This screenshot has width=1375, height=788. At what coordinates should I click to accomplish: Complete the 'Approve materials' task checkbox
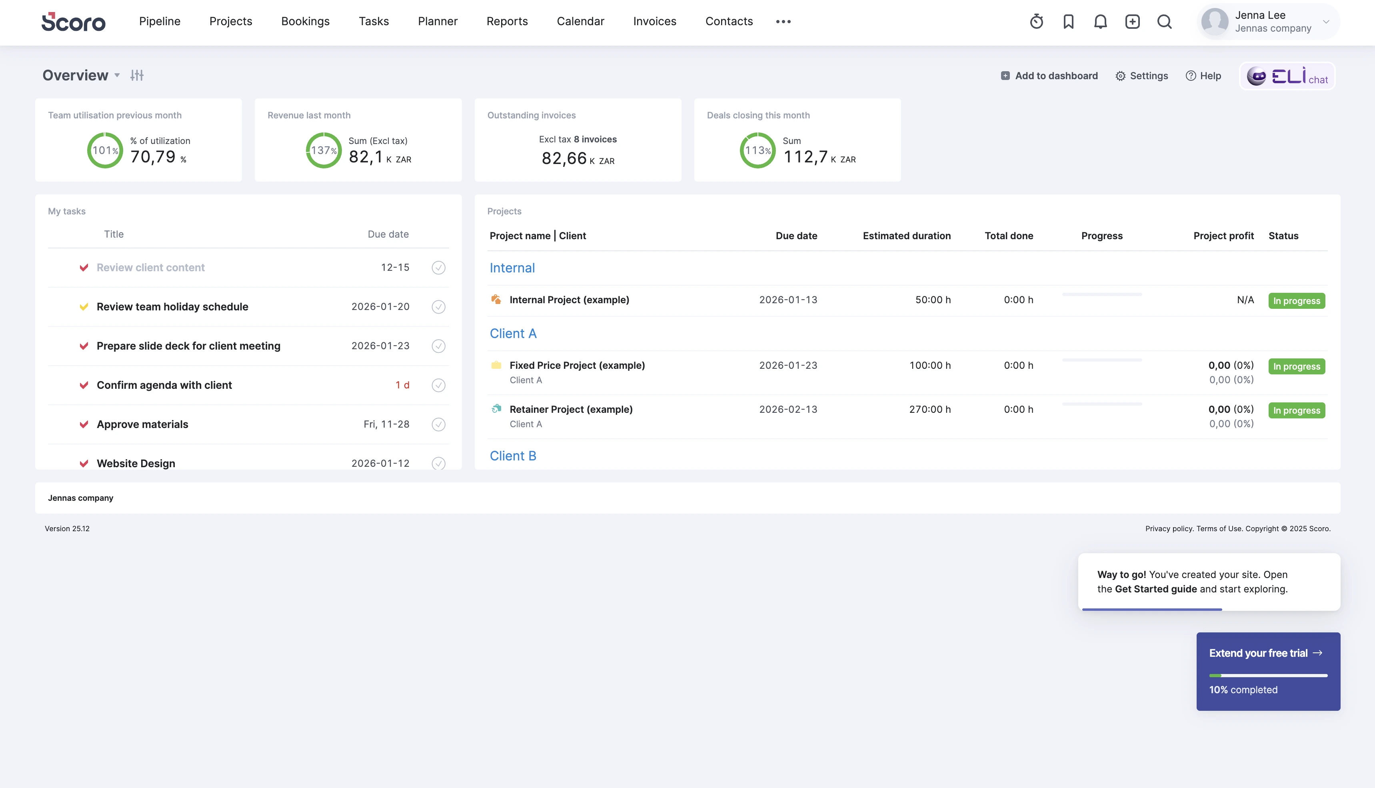[x=438, y=424]
